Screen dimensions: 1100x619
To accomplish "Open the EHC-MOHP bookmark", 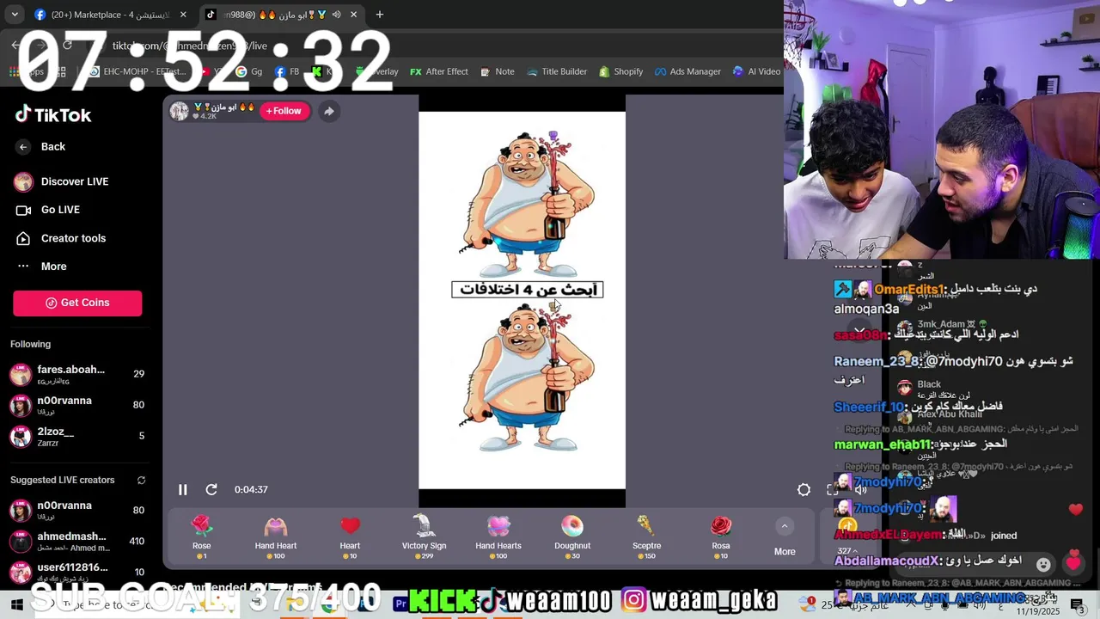I will pyautogui.click(x=137, y=71).
